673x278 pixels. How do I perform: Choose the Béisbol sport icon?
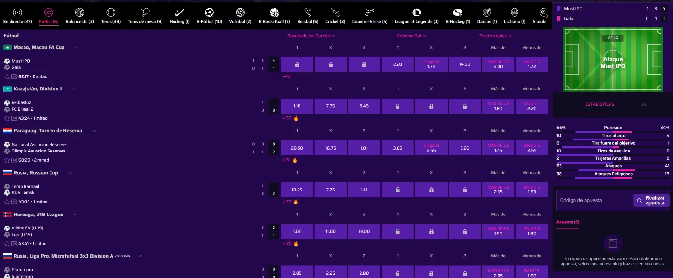point(308,13)
